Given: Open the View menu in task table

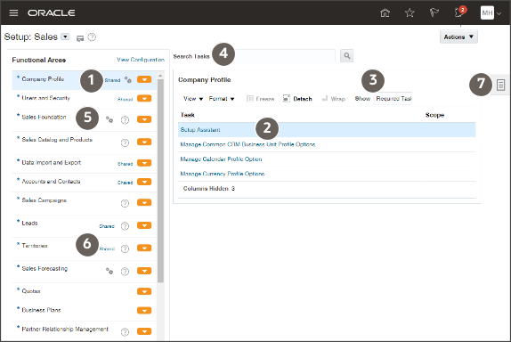Looking at the screenshot, I should 193,99.
